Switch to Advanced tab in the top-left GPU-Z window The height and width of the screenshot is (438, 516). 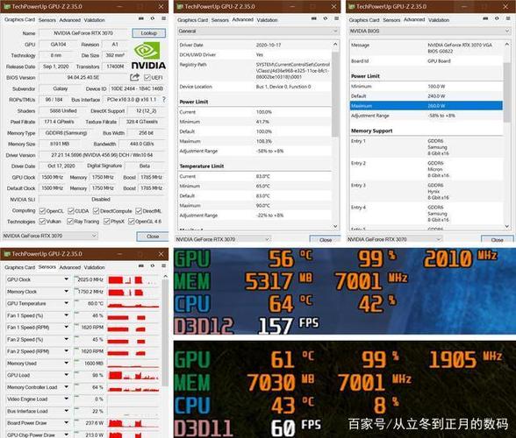point(70,20)
